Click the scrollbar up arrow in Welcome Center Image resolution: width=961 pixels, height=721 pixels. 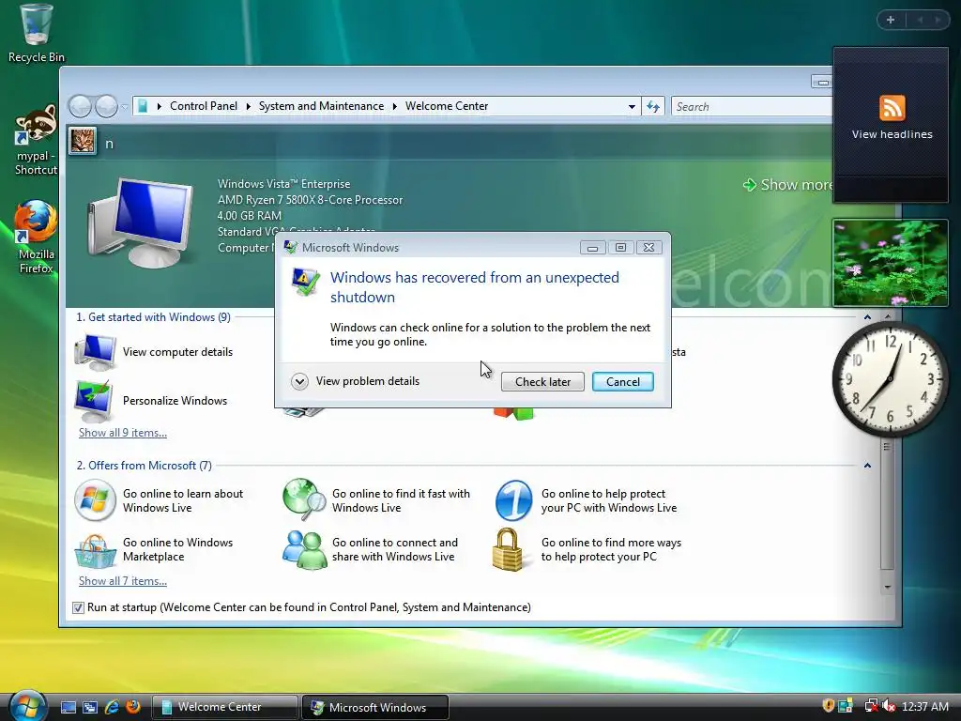pos(887,317)
